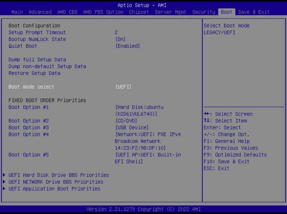Open UEFI Hard Disk Drive BBS Priorities
Screen dimensions: 287x214
(58, 175)
